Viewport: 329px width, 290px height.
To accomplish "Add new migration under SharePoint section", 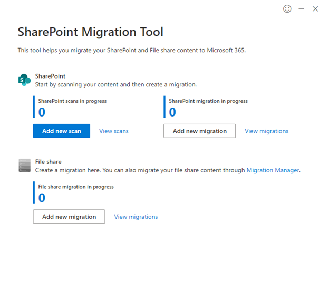I will click(199, 131).
